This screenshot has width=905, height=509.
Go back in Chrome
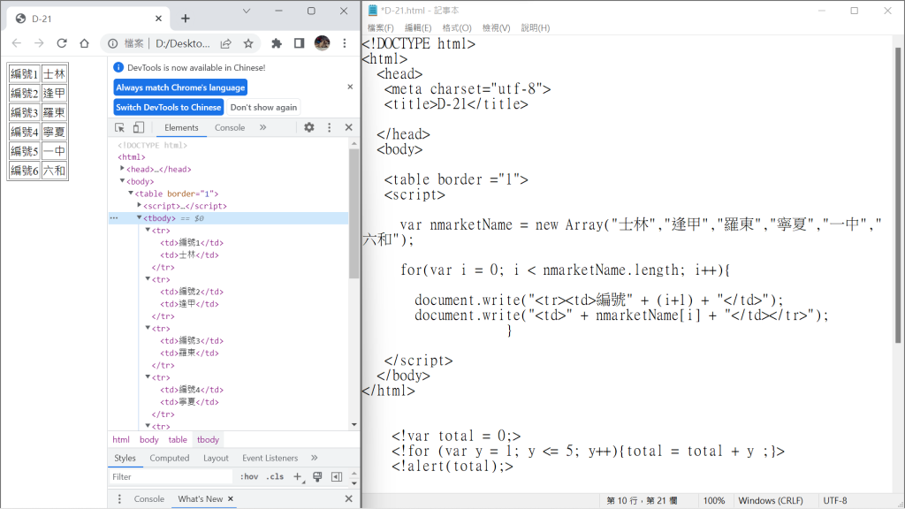(x=17, y=43)
